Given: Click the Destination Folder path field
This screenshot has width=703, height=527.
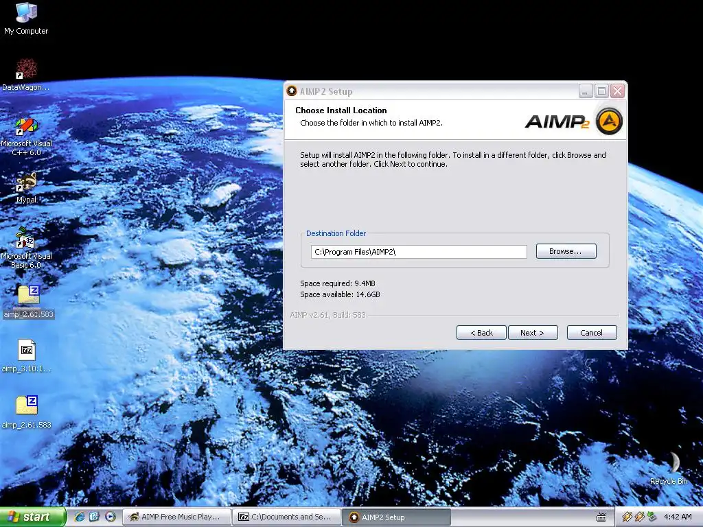Looking at the screenshot, I should pyautogui.click(x=419, y=252).
